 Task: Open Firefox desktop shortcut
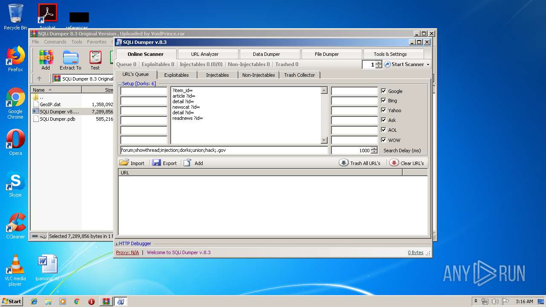click(x=15, y=59)
